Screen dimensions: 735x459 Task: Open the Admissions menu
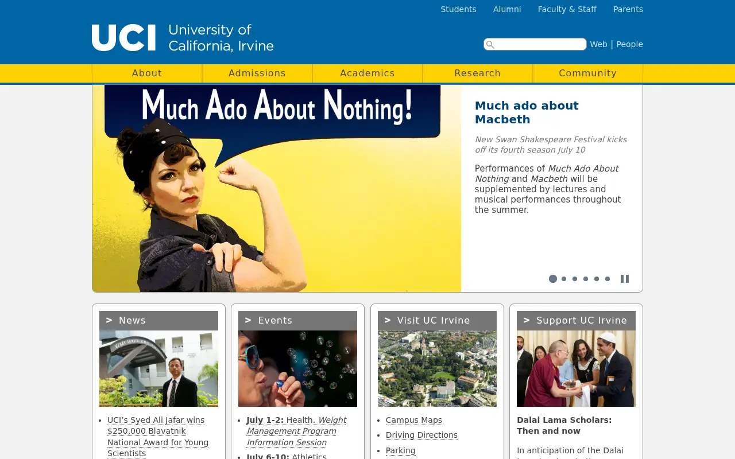[x=257, y=73]
